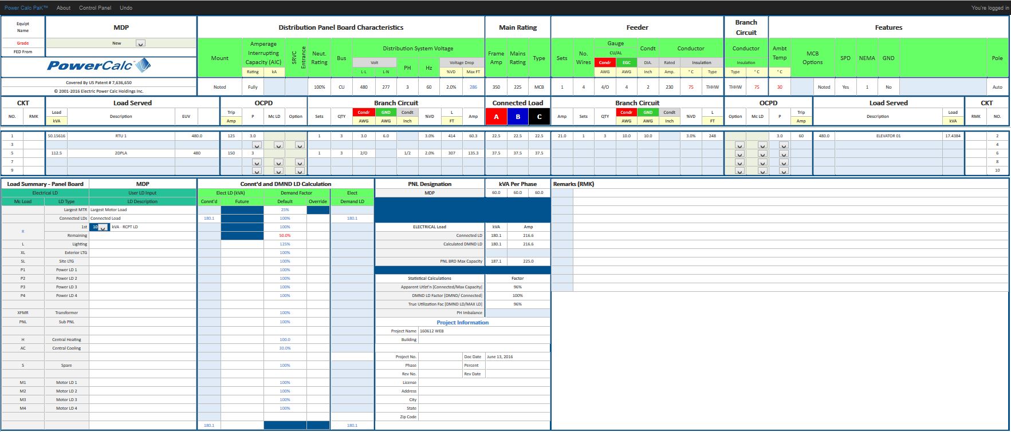
Task: Open the Control Panel menu
Action: (95, 8)
